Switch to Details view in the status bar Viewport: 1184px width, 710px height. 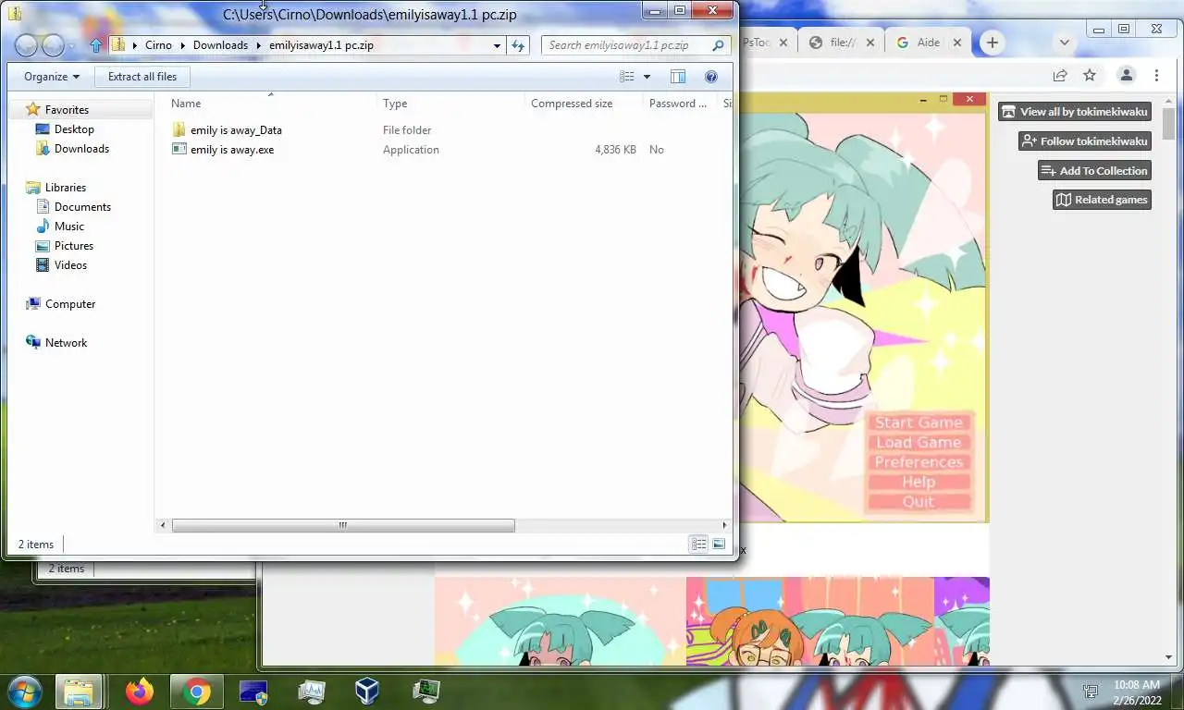(x=698, y=545)
